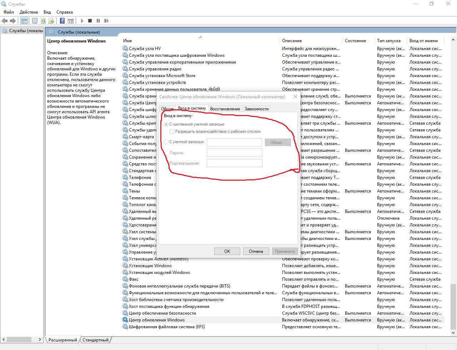The image size is (457, 350).
Task: Click the gear icon beside Темы service
Action: tap(125, 191)
